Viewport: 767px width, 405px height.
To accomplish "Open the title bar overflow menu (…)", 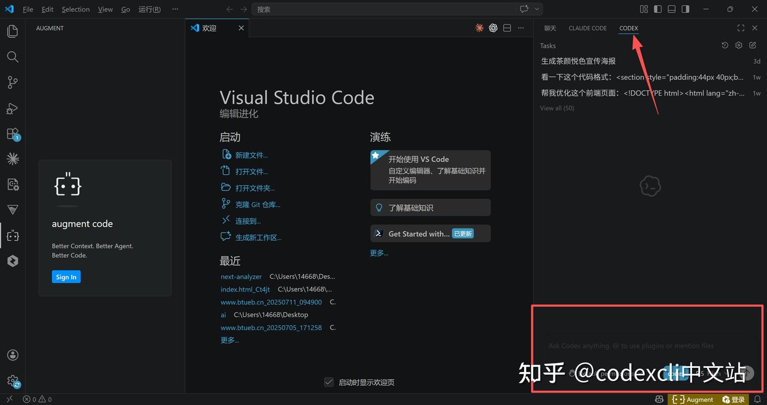I will point(175,9).
